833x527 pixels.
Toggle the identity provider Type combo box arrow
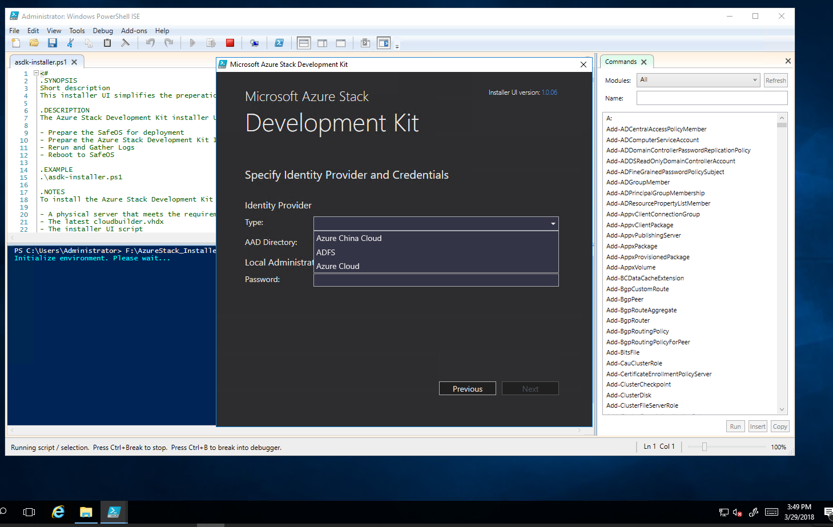[553, 223]
